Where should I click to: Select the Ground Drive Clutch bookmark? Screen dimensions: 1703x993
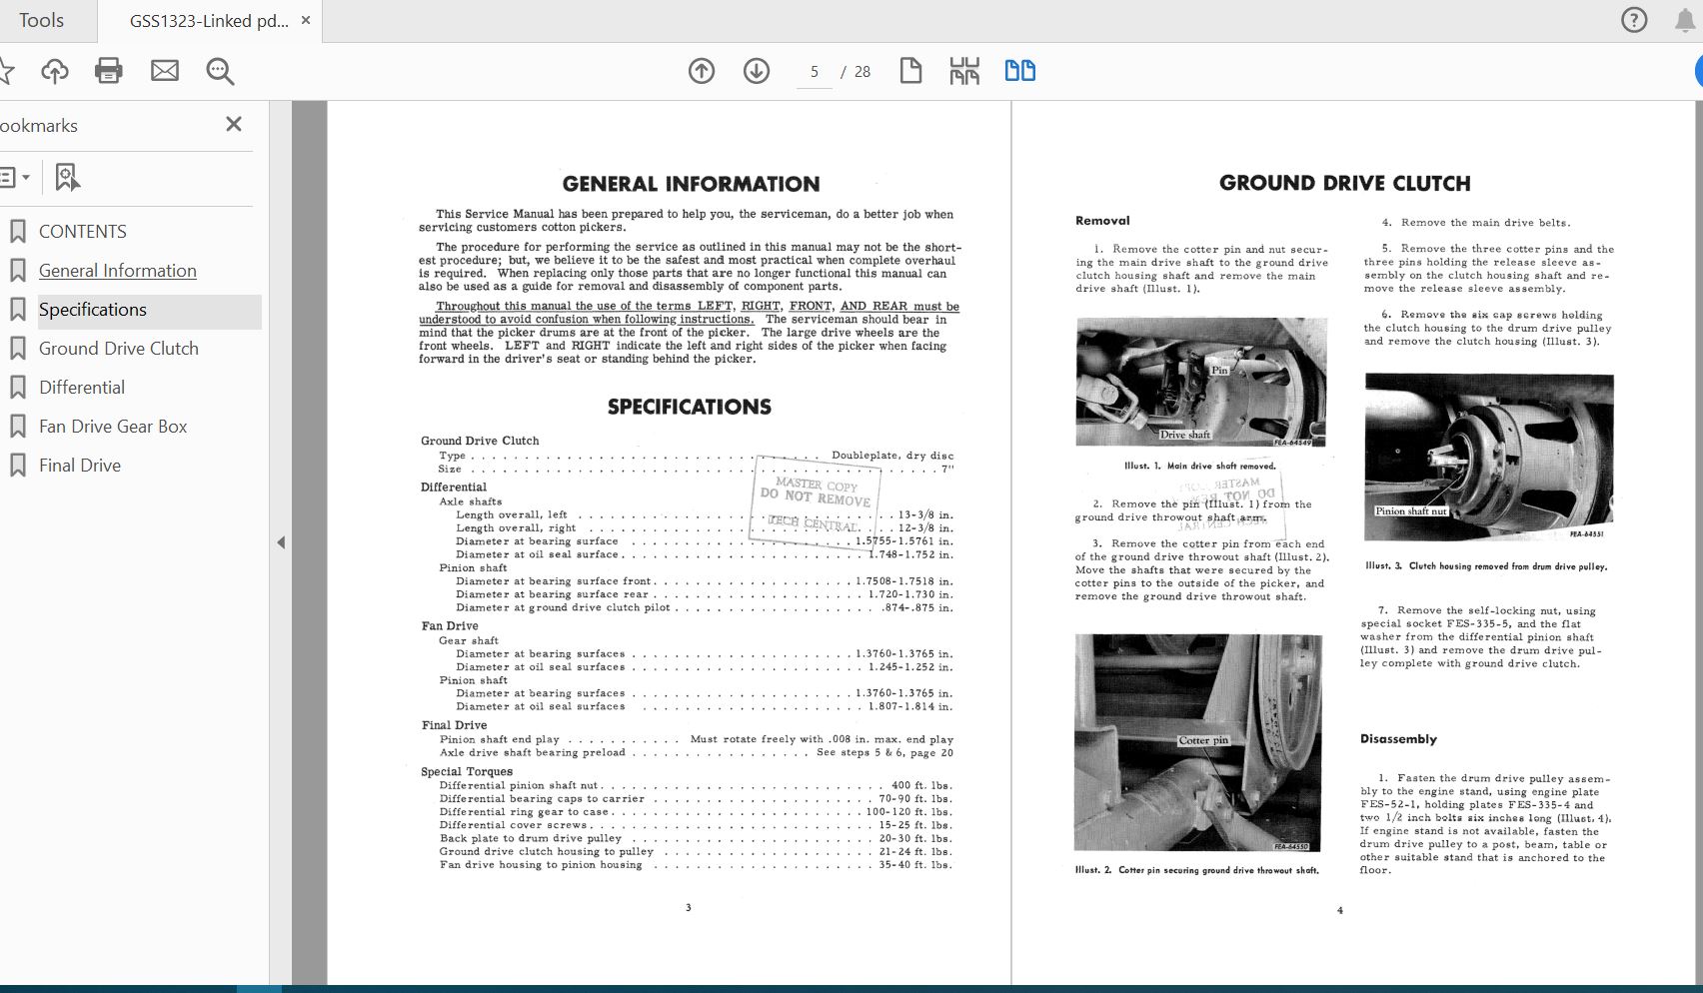[118, 349]
